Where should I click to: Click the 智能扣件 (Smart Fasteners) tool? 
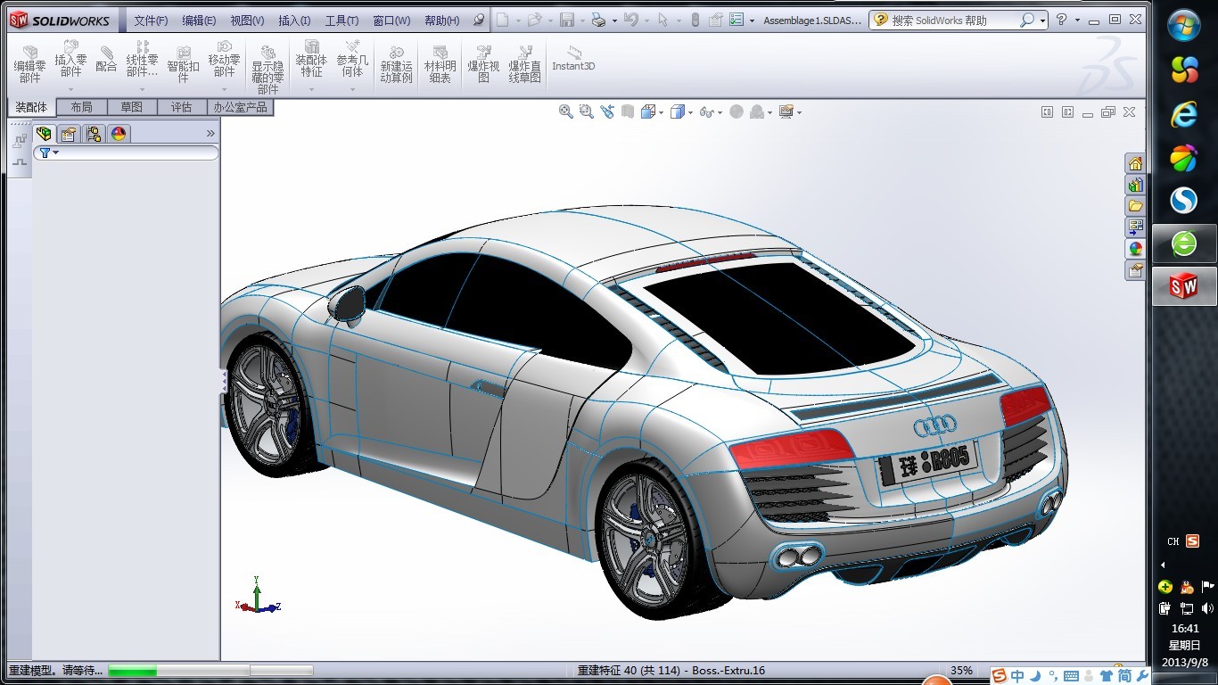[x=183, y=65]
